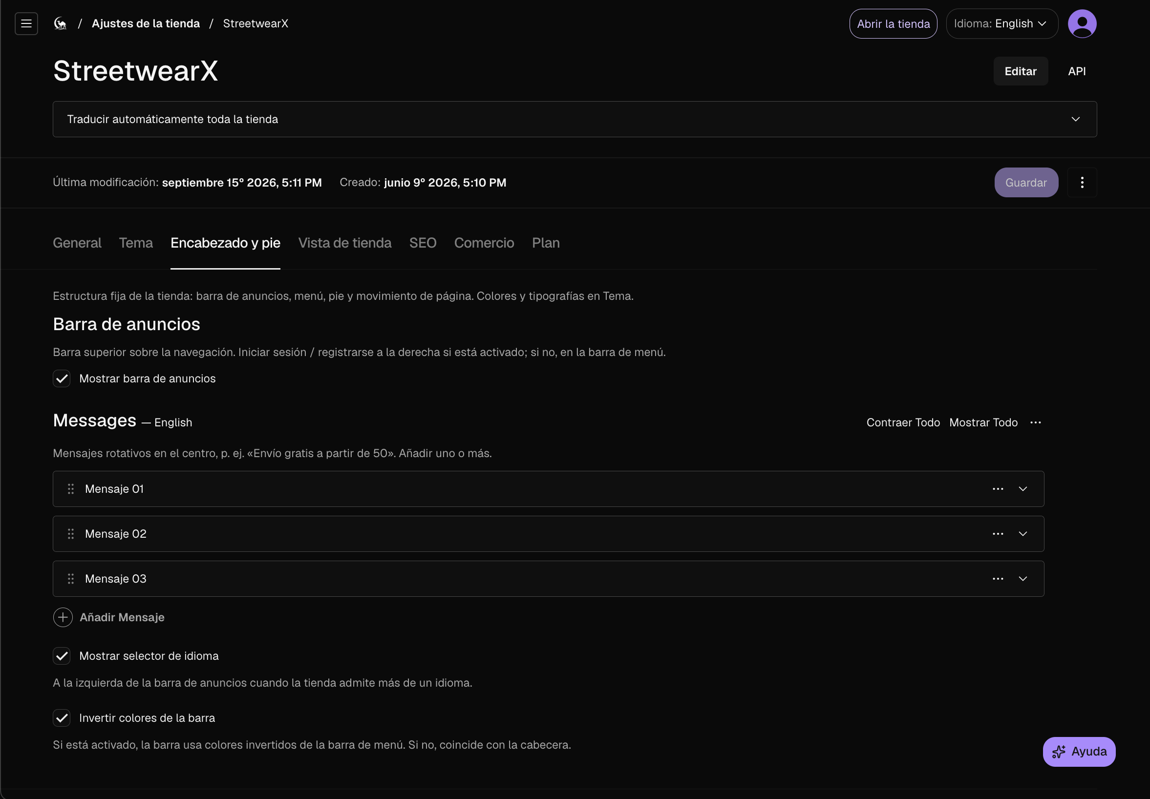
Task: Select the Editar view button
Action: point(1021,71)
